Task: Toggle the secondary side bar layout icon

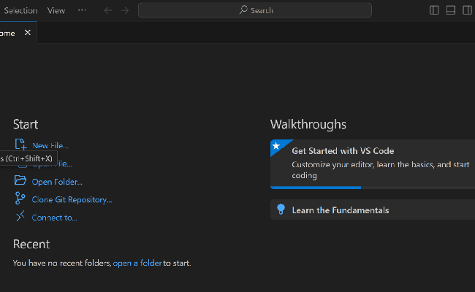Action: [467, 10]
